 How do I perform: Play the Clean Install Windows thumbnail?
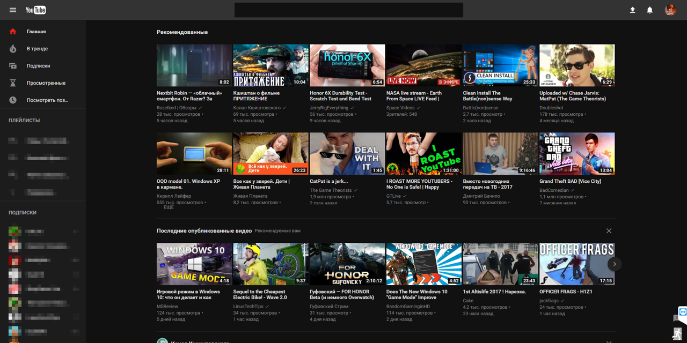(500, 65)
